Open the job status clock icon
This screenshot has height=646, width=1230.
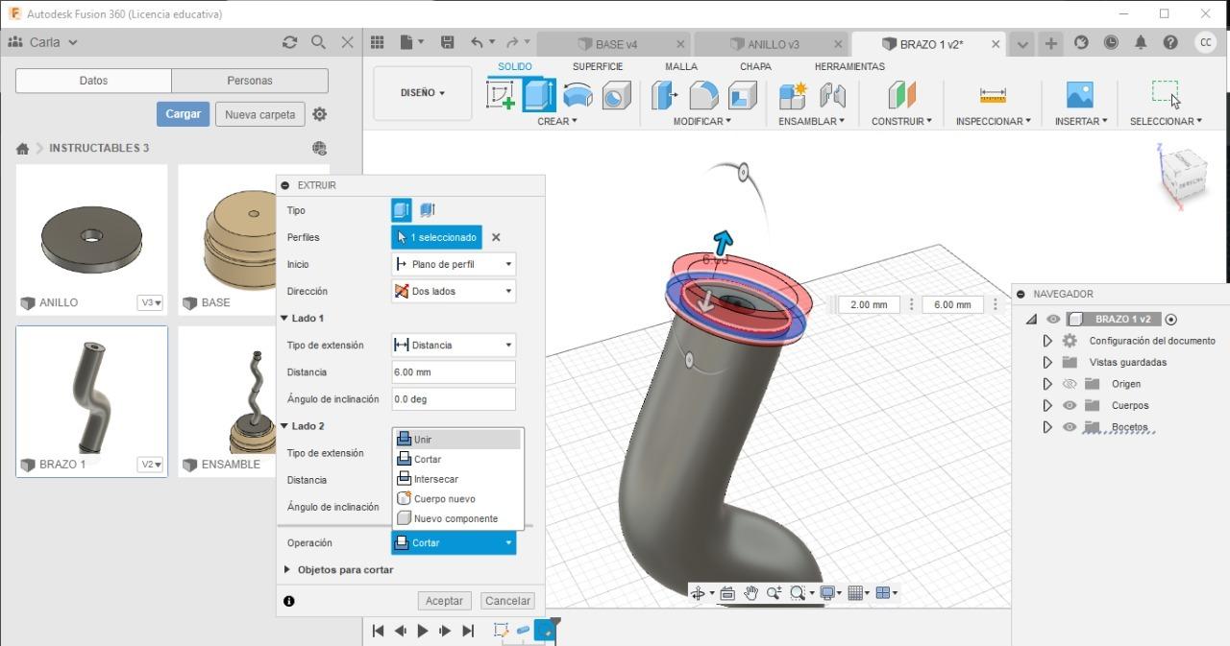[1111, 42]
